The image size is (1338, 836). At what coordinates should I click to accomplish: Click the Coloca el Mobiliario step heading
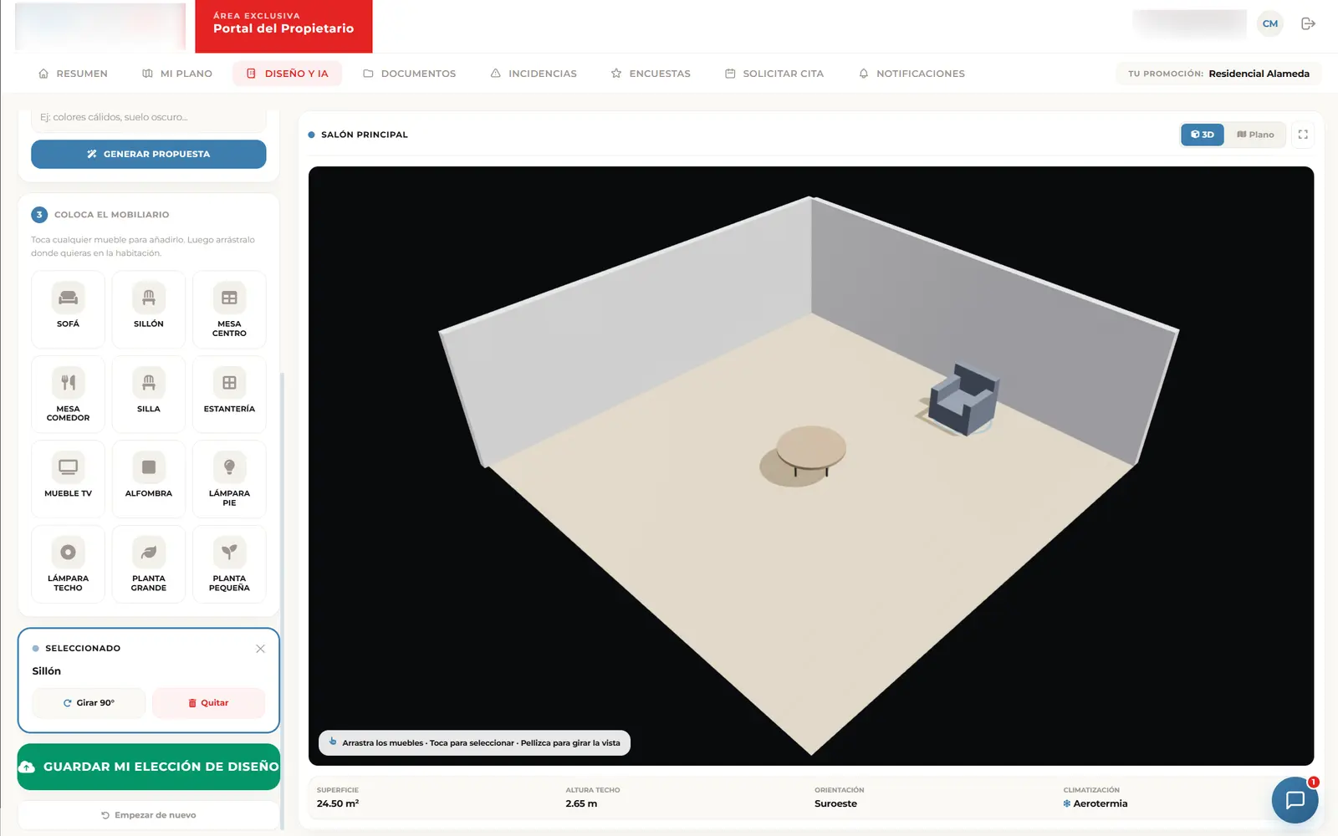click(x=111, y=215)
